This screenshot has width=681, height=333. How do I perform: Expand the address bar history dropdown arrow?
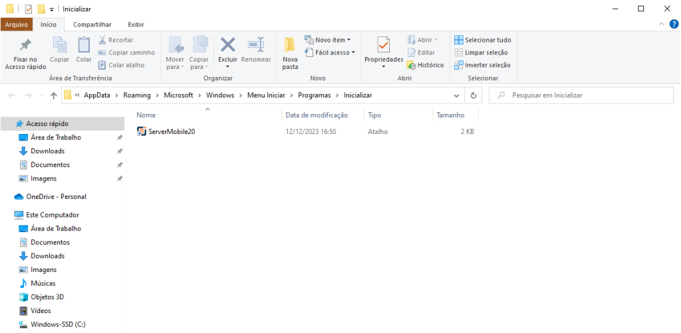click(456, 96)
